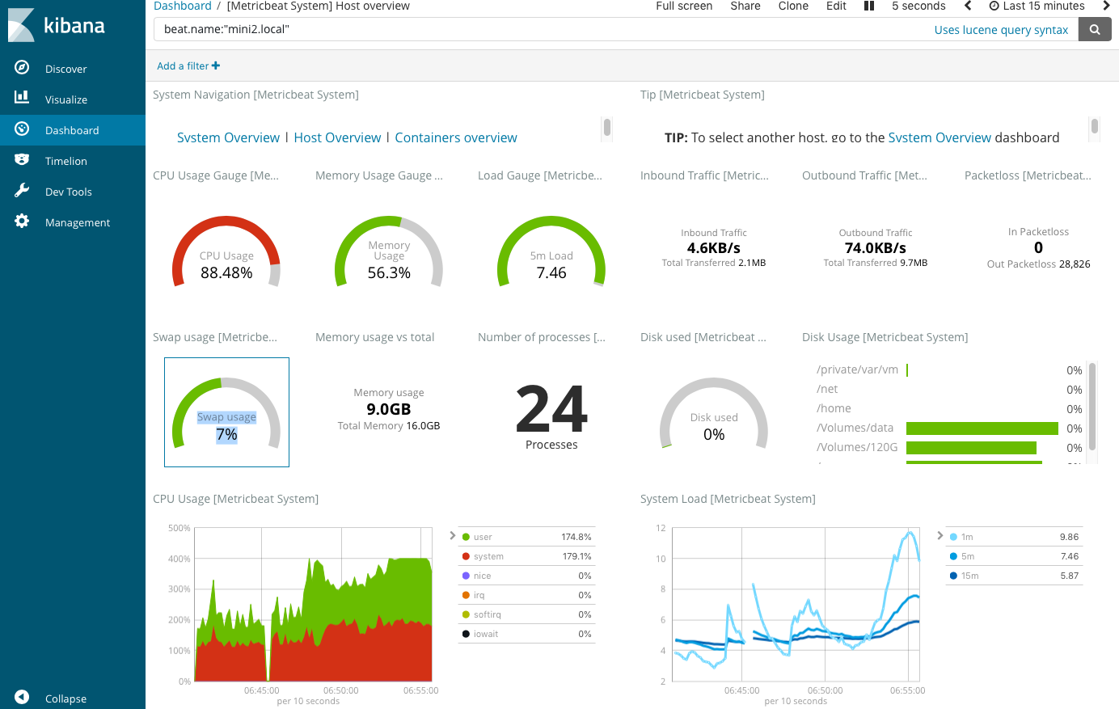Click the Collapse arrow icon in sidebar
Viewport: 1119px width, 709px height.
(x=22, y=698)
